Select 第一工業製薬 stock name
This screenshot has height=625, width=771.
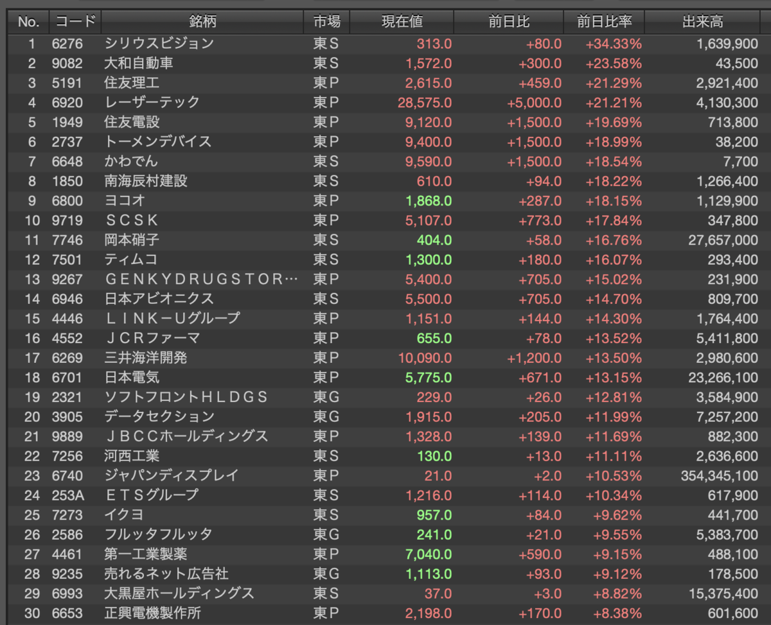[x=145, y=554]
